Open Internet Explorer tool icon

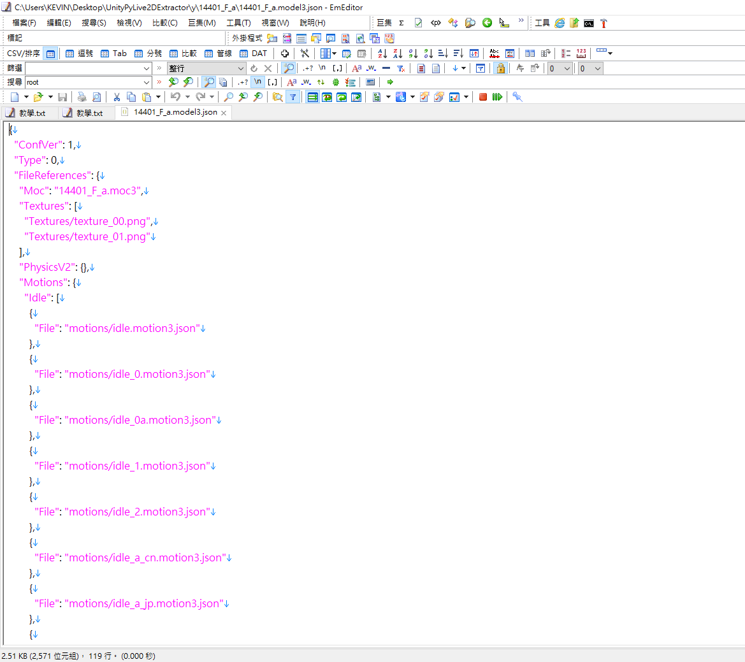click(560, 23)
